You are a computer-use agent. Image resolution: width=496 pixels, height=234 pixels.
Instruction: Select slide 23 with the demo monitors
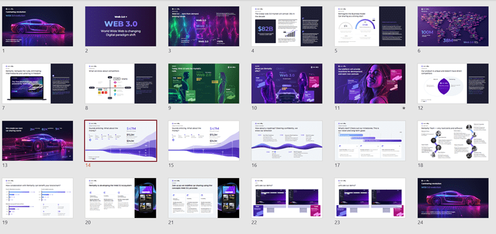(370, 198)
